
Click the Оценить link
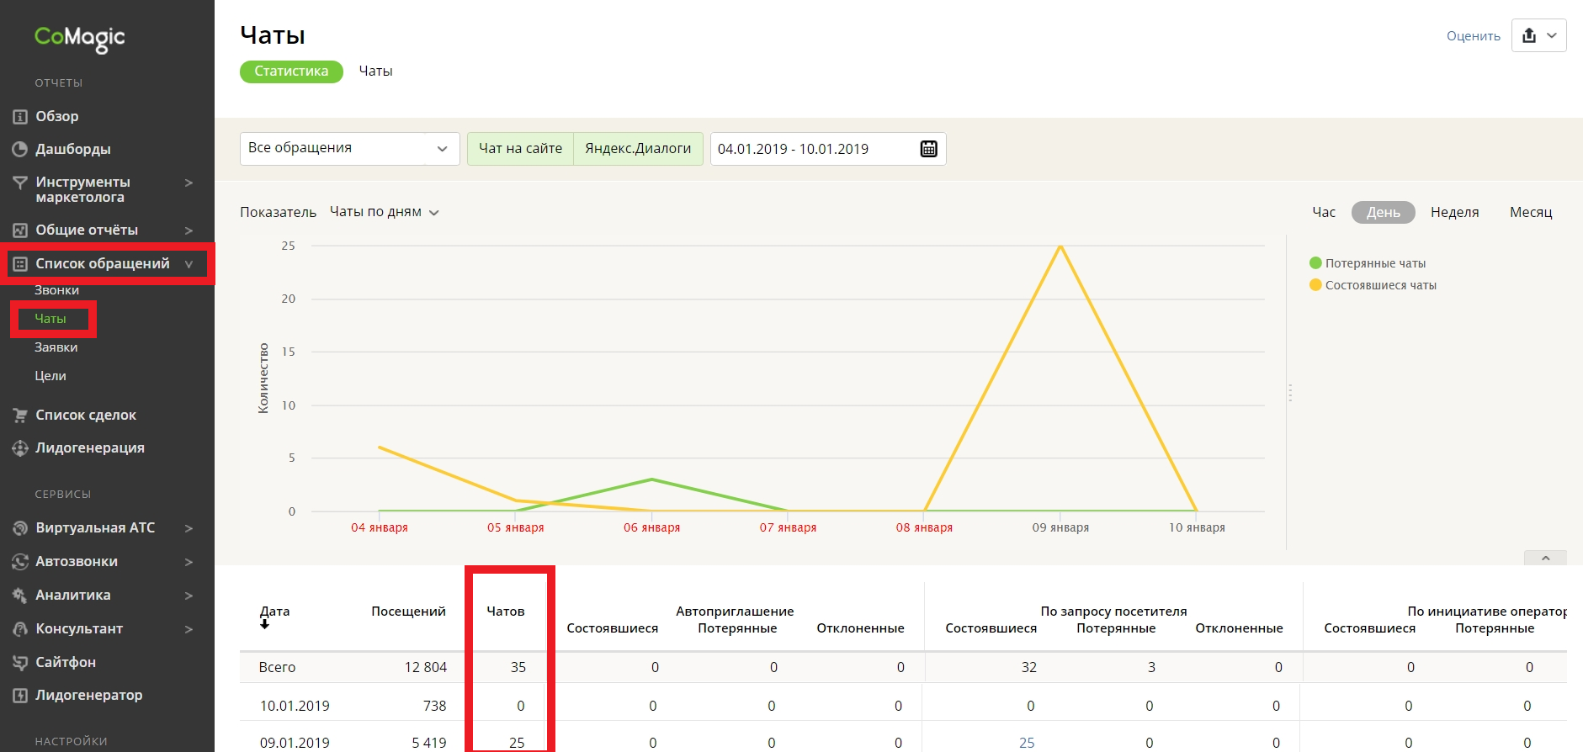point(1473,36)
